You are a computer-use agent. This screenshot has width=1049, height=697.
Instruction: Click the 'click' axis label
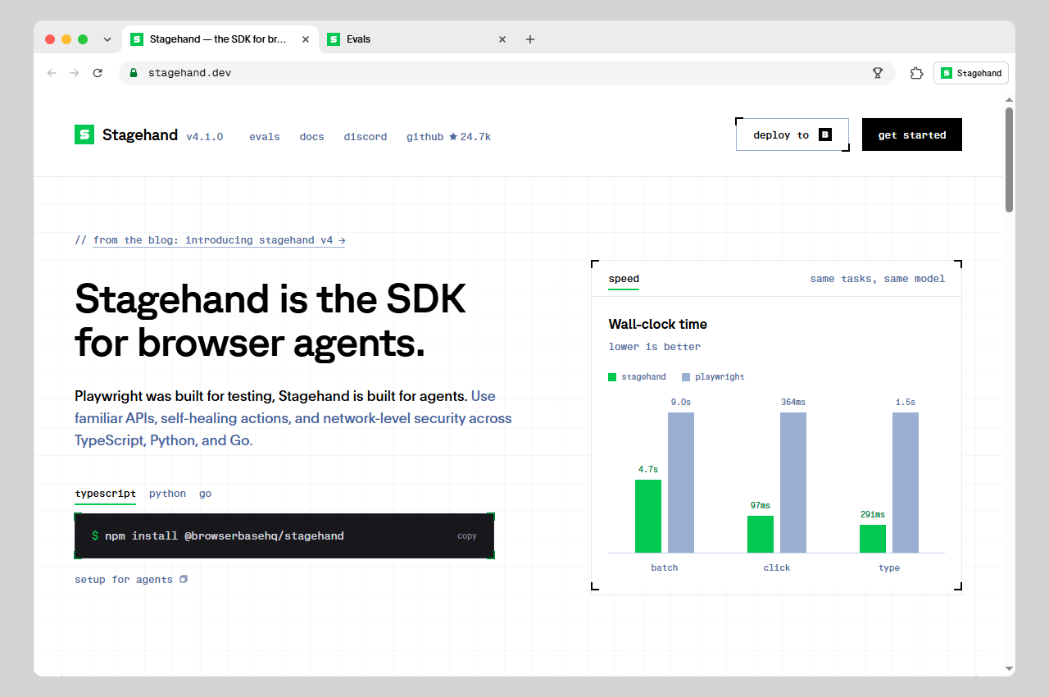click(777, 567)
